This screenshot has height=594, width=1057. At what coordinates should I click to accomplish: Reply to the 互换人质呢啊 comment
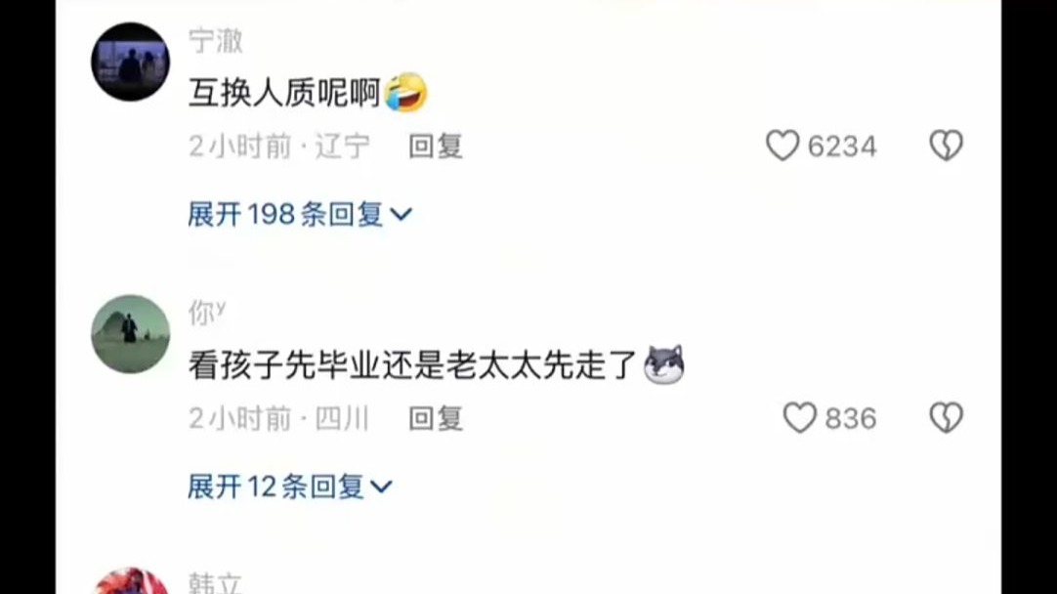[436, 147]
